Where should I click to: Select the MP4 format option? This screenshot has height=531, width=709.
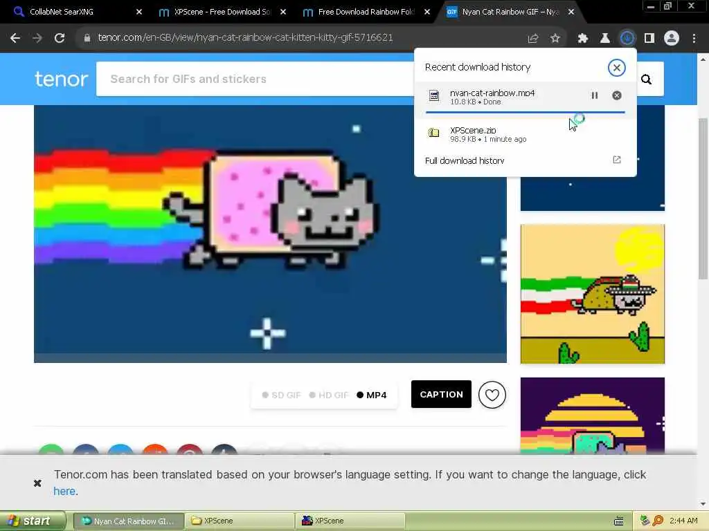372,395
